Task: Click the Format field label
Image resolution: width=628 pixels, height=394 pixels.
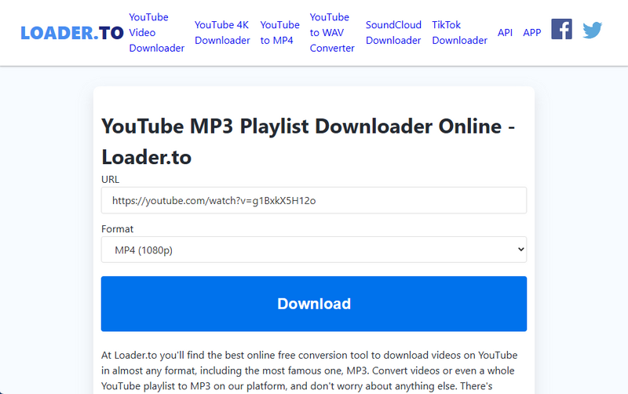Action: [118, 229]
